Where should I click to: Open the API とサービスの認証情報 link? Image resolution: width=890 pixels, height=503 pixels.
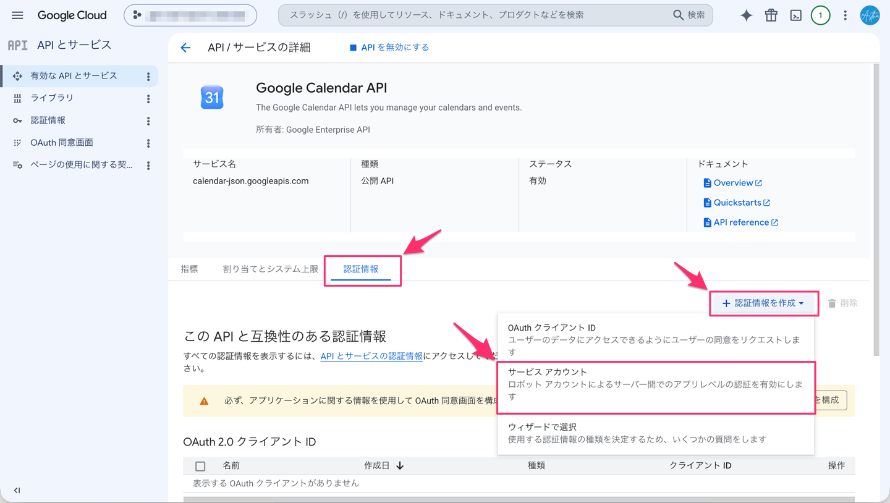(371, 356)
